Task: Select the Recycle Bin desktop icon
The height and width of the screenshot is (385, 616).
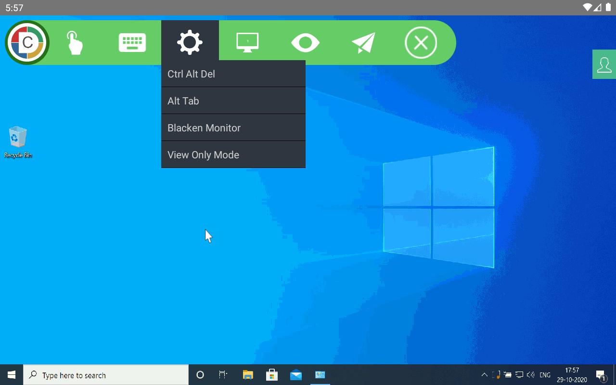Action: (x=18, y=142)
